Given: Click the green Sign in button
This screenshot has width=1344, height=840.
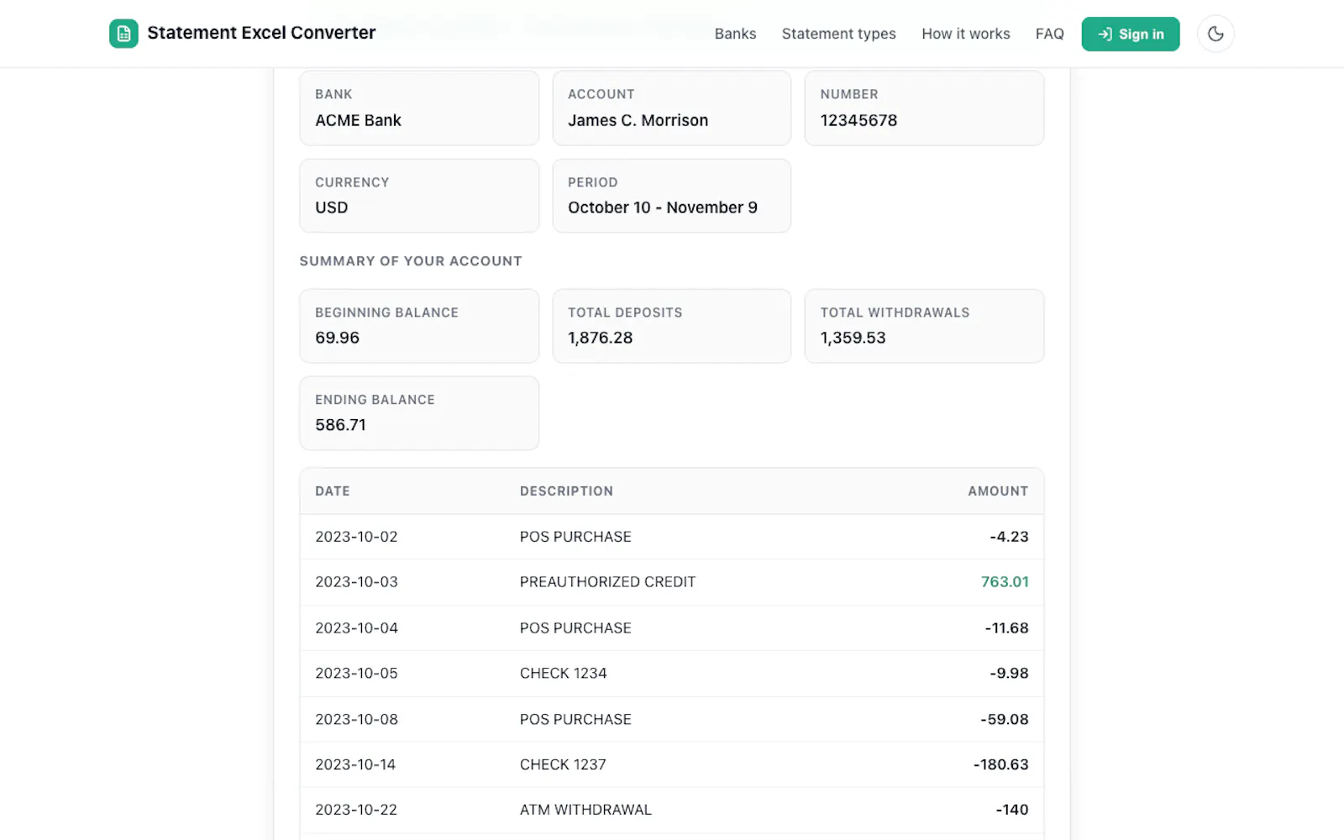Looking at the screenshot, I should tap(1131, 34).
